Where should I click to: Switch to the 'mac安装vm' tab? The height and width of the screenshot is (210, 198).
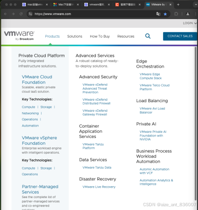tap(35, 5)
